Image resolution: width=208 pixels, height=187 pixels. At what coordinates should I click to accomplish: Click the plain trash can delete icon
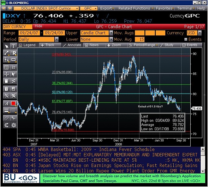tap(6, 81)
